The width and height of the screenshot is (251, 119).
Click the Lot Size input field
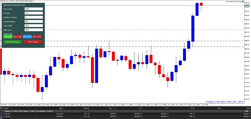coord(34,13)
